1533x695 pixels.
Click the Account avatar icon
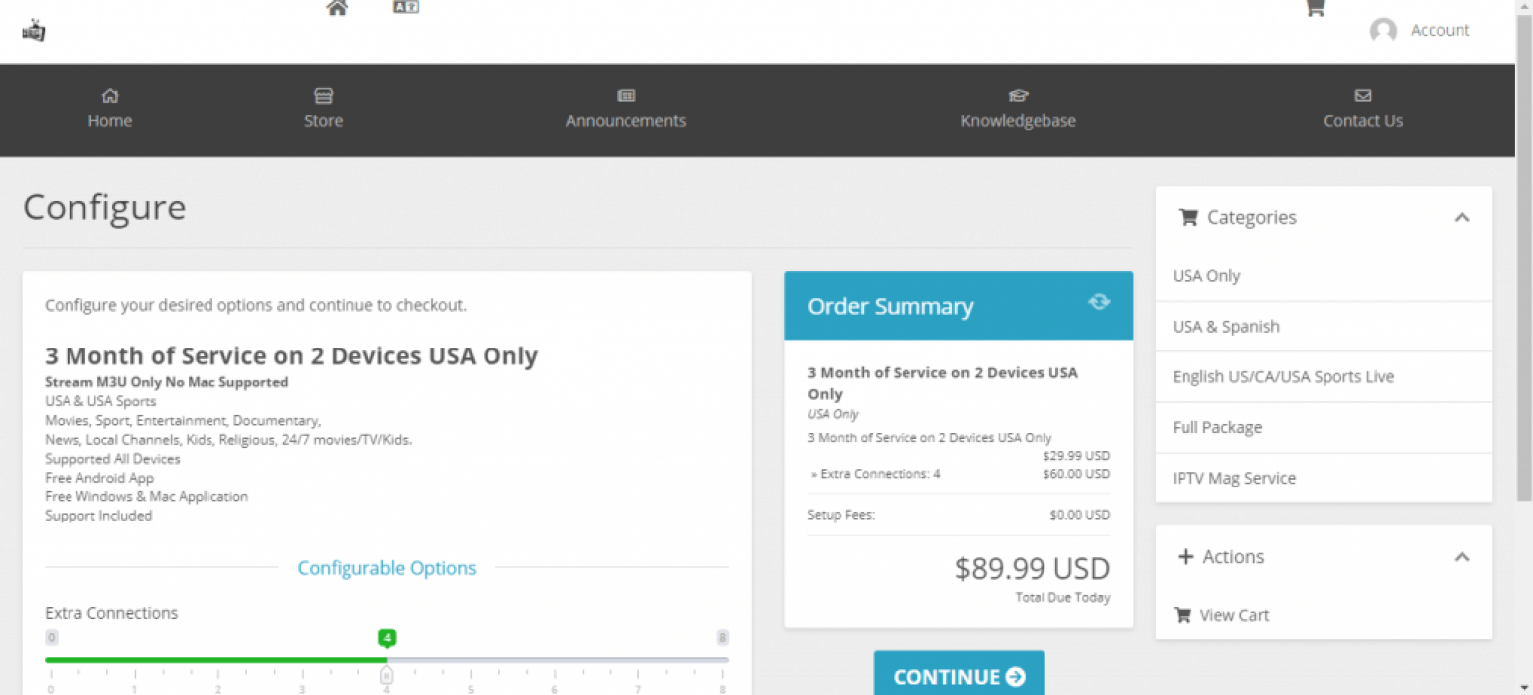pos(1383,31)
